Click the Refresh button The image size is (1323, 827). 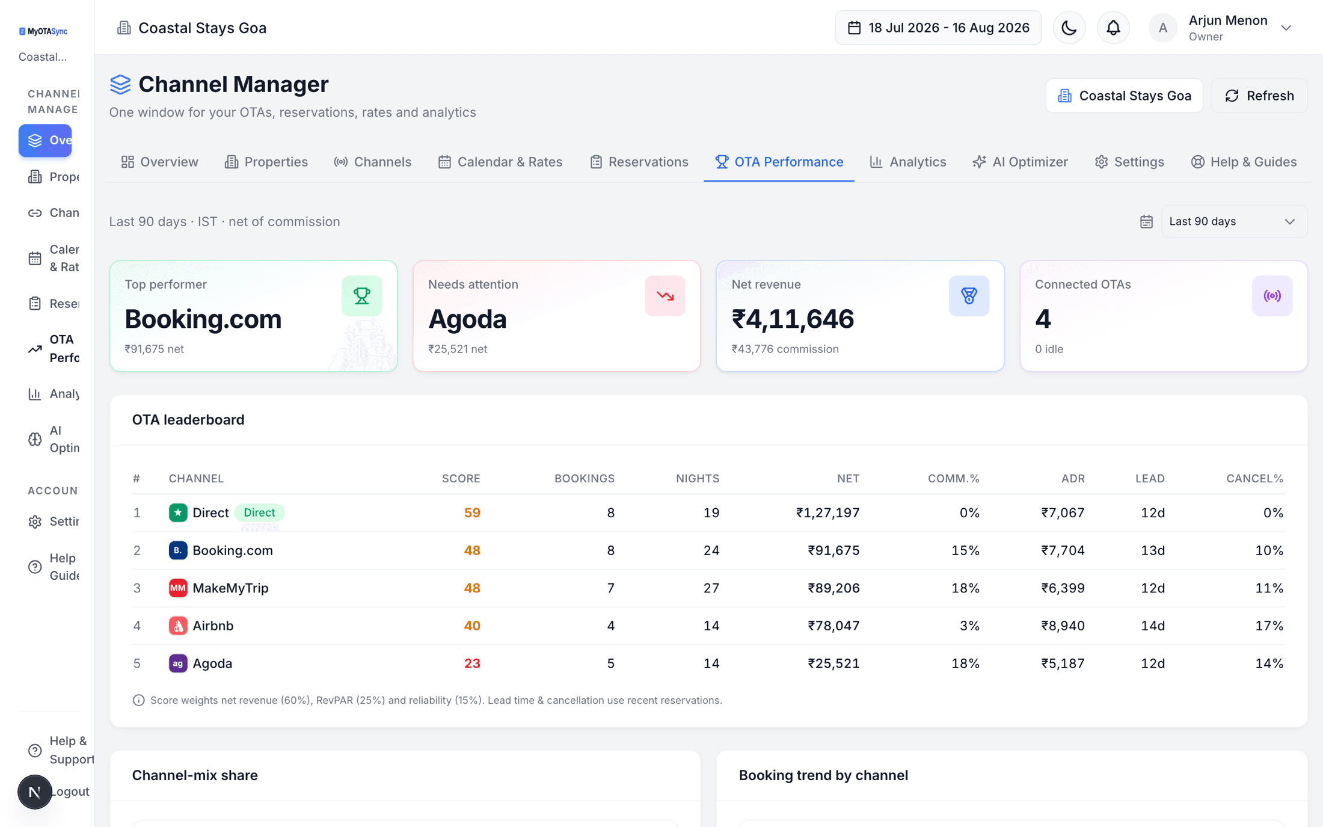[x=1259, y=96]
